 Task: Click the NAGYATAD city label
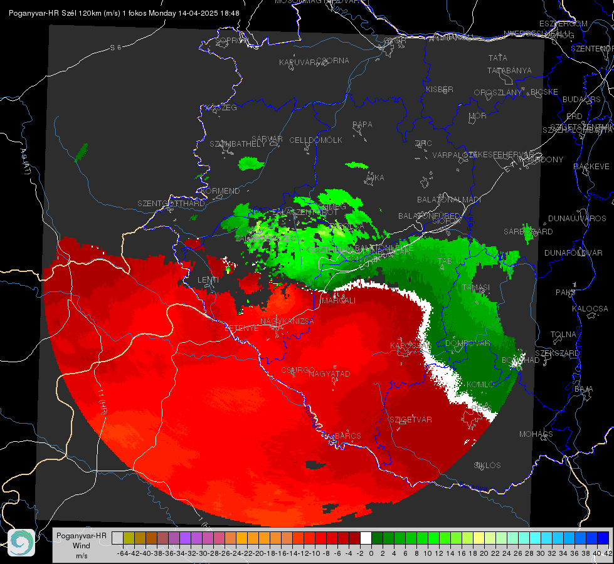(329, 373)
